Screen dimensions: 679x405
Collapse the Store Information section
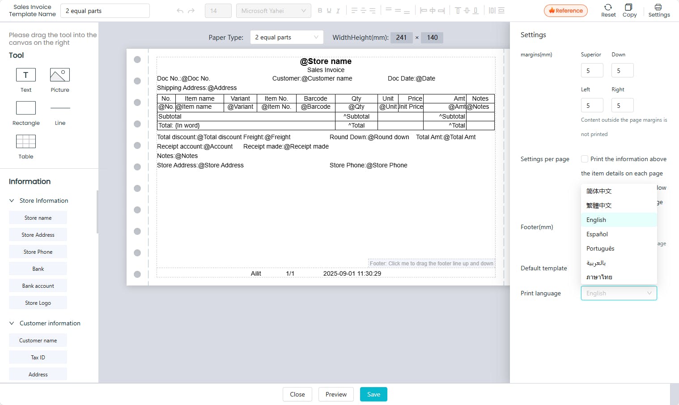click(x=12, y=200)
